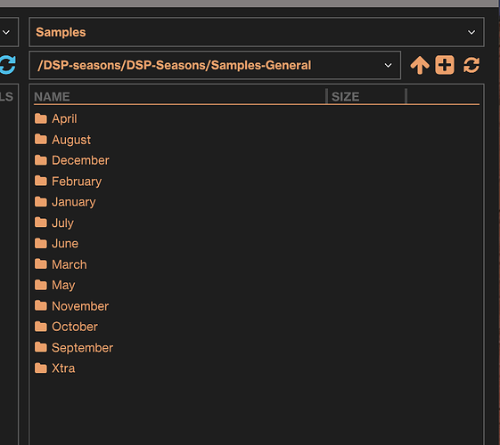The image size is (500, 445).
Task: Click the folder icon next to Xtra
Action: 41,368
